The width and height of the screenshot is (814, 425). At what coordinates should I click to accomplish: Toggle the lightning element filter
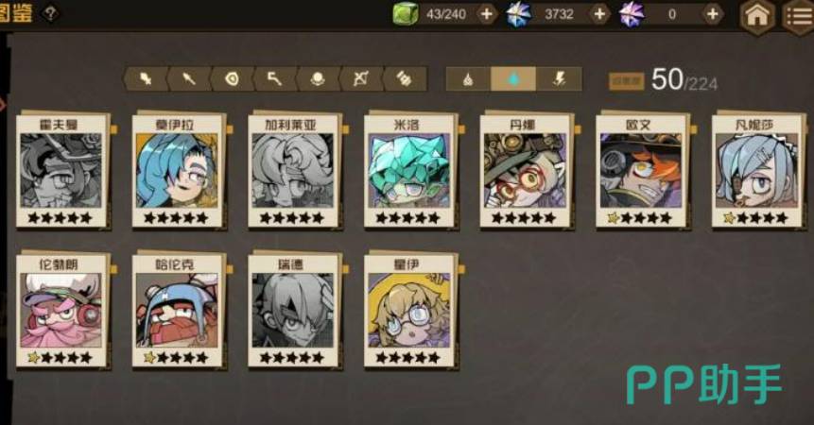pyautogui.click(x=559, y=79)
